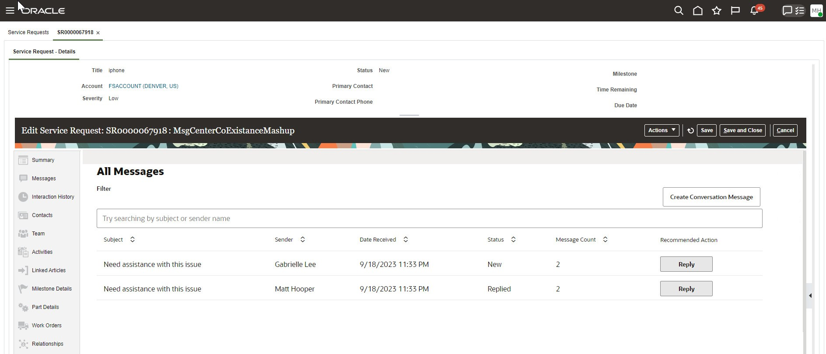Open the Messages section label
The width and height of the screenshot is (826, 354).
(44, 179)
